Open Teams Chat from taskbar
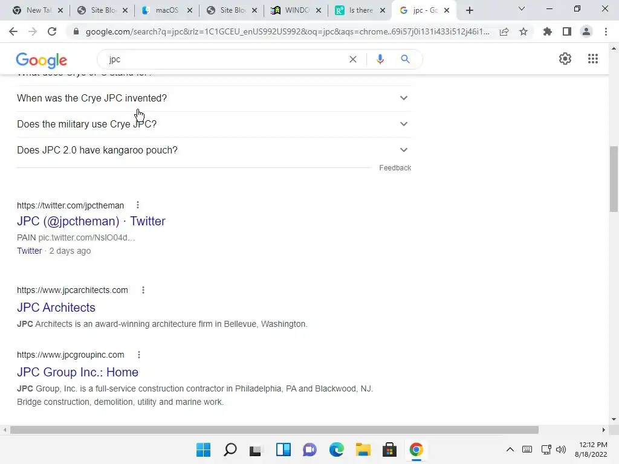 (309, 449)
